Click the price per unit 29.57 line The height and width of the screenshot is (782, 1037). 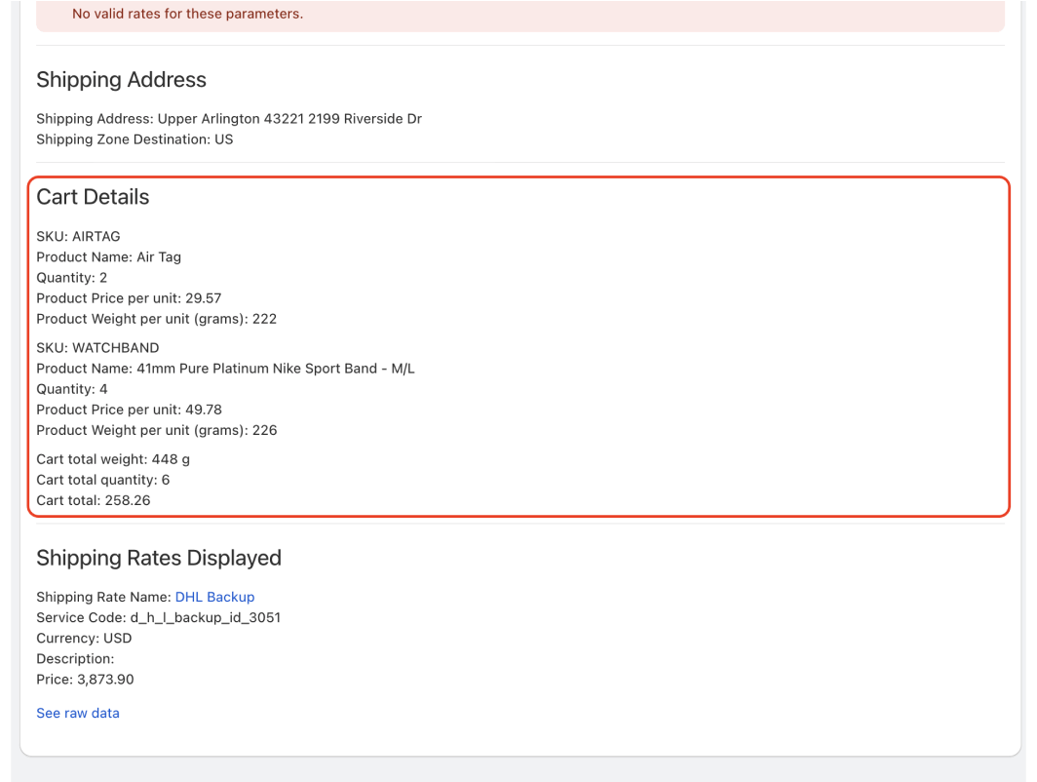[129, 298]
